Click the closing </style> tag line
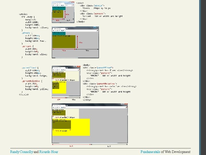206x155 pixels. (24, 94)
